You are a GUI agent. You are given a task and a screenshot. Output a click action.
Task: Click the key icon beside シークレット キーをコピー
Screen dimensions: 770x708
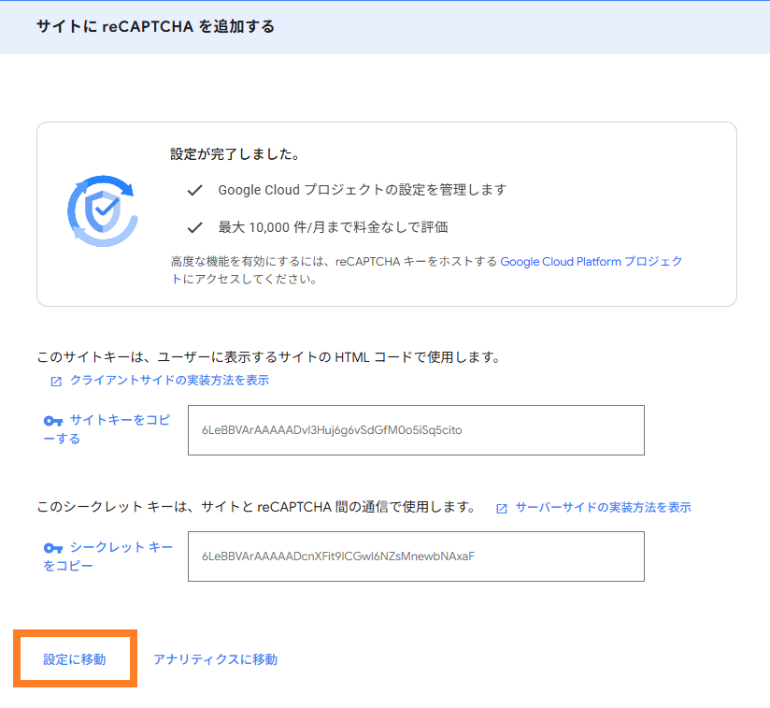point(53,548)
